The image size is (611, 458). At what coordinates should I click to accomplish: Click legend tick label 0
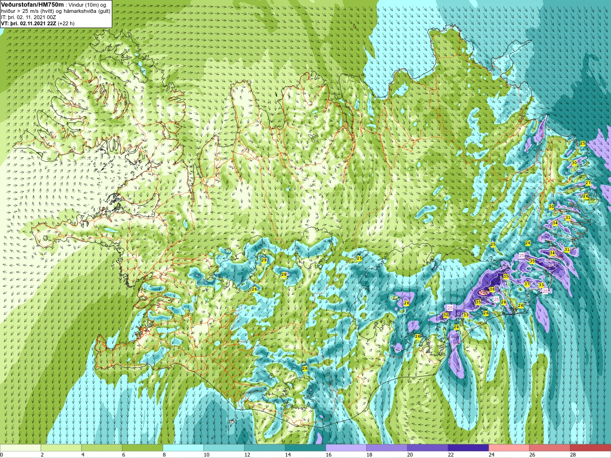[1, 455]
